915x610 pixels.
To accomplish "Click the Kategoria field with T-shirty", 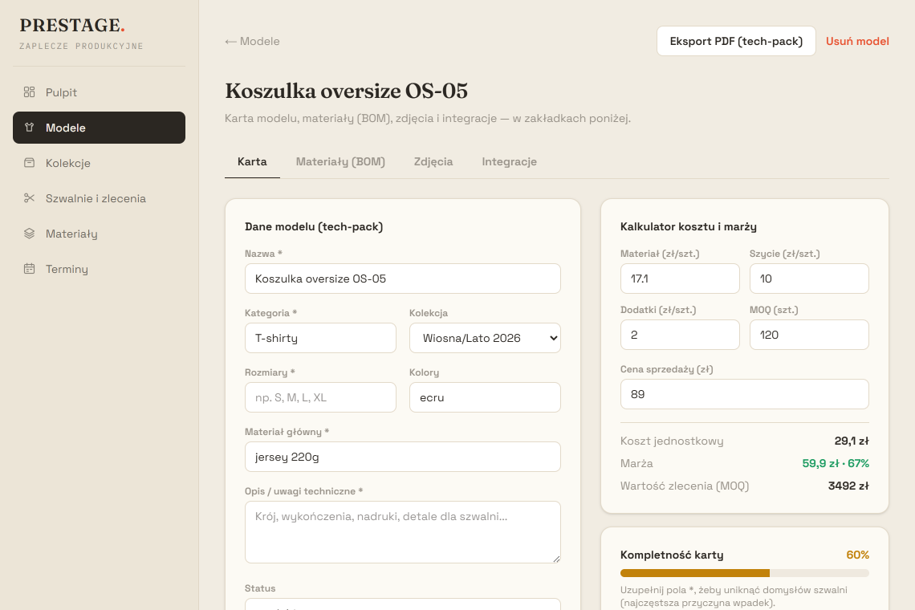I will click(320, 338).
